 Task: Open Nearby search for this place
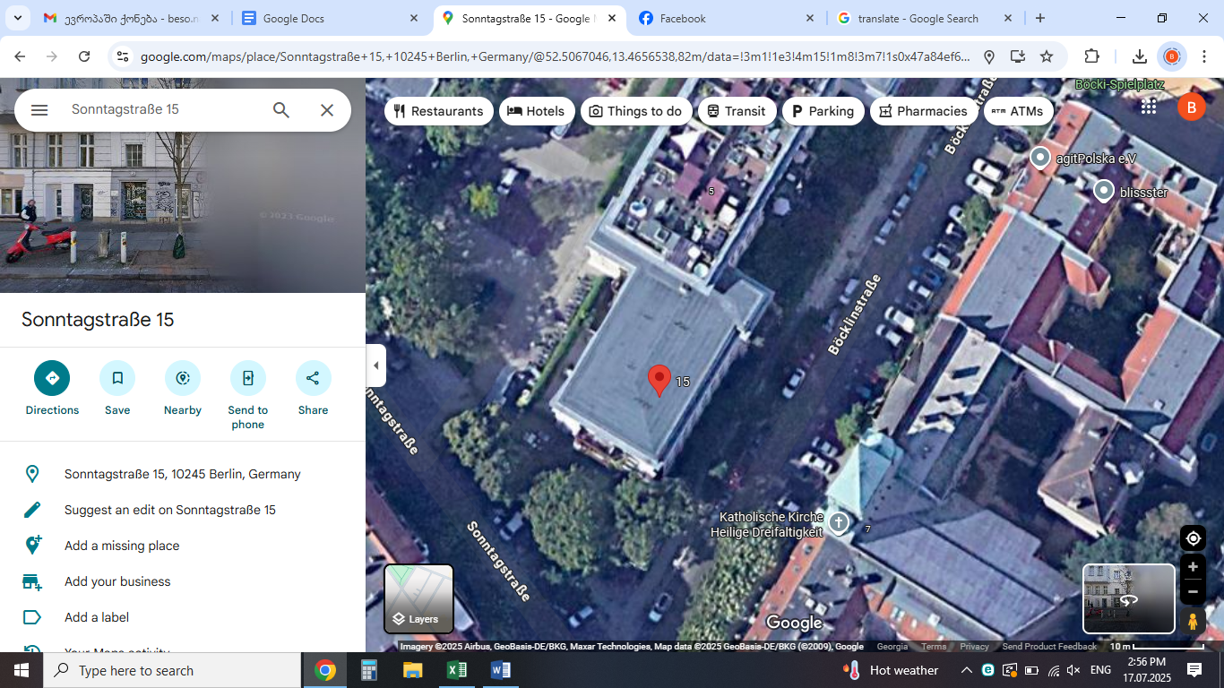click(x=183, y=378)
